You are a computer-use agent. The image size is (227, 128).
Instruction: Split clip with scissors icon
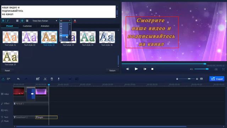coord(45,79)
